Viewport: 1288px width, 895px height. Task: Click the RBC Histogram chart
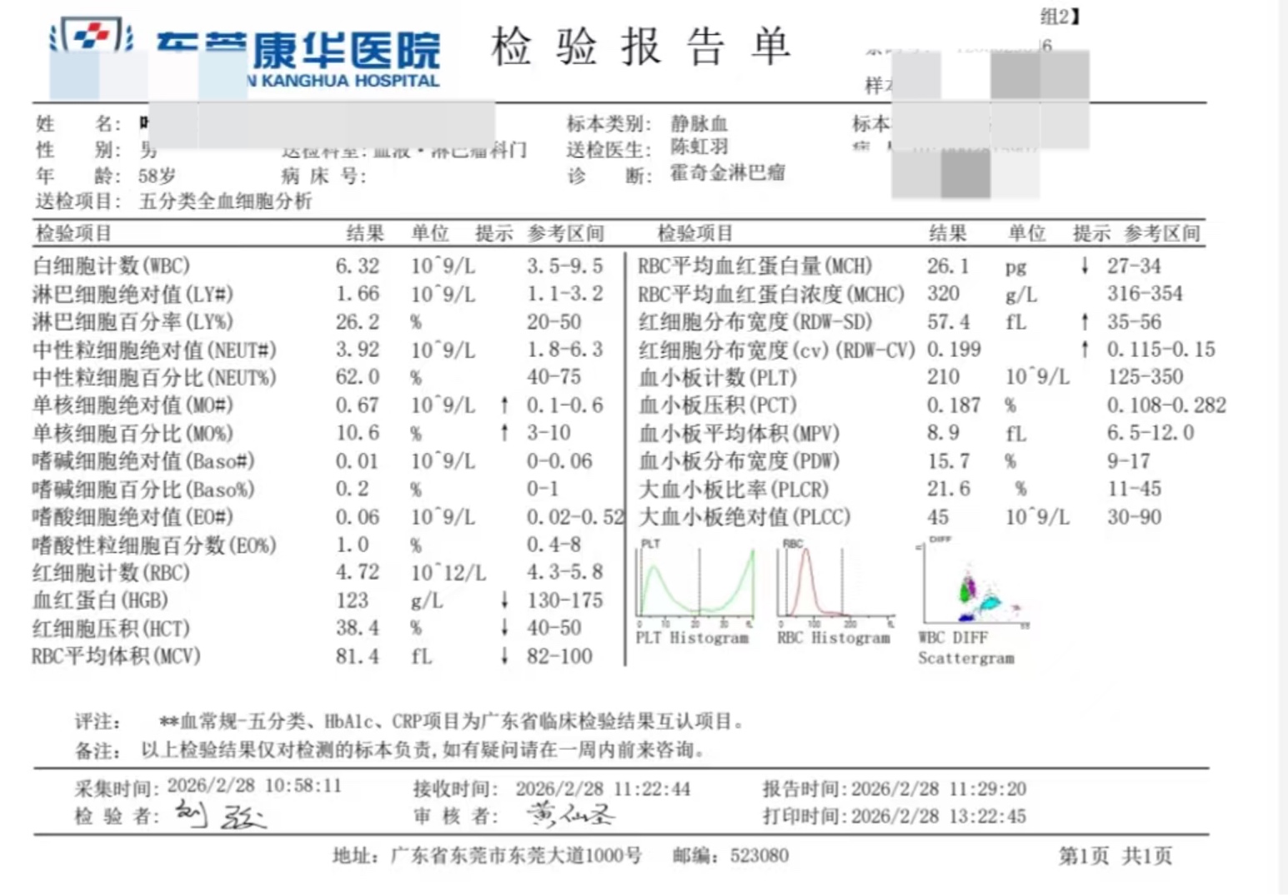(834, 584)
